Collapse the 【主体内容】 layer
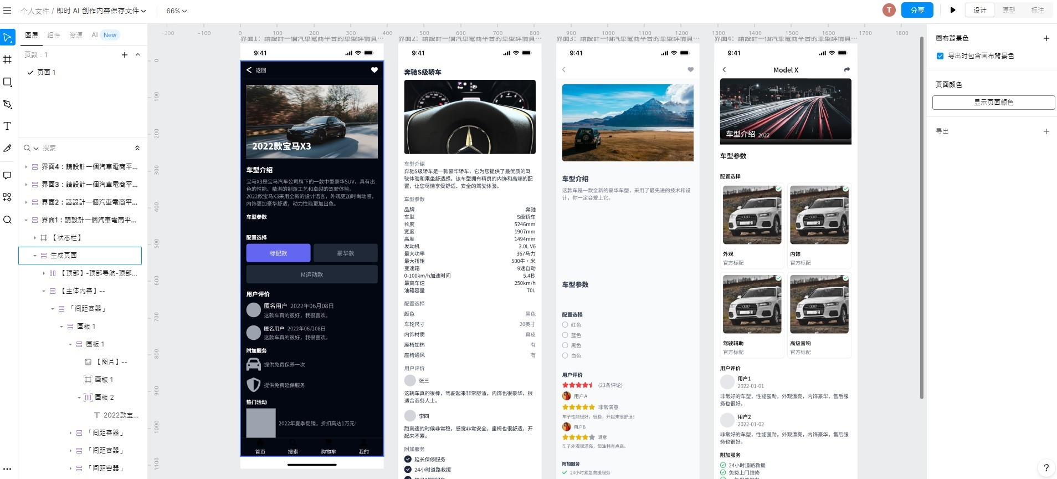The width and height of the screenshot is (1057, 479). coord(44,291)
